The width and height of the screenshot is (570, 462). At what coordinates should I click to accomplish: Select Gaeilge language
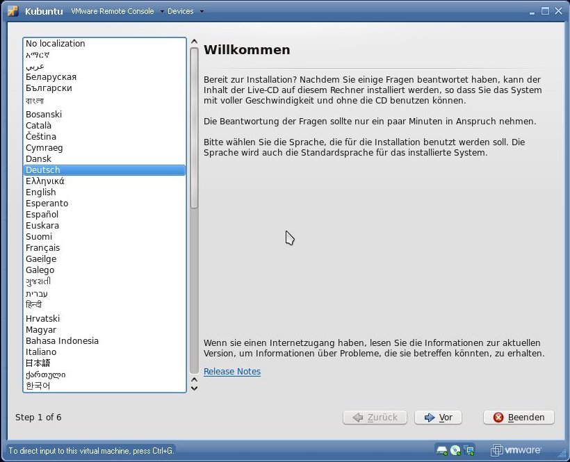click(x=105, y=259)
